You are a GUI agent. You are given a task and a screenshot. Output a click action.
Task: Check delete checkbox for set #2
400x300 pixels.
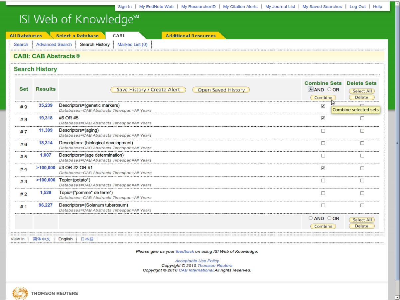(x=362, y=193)
